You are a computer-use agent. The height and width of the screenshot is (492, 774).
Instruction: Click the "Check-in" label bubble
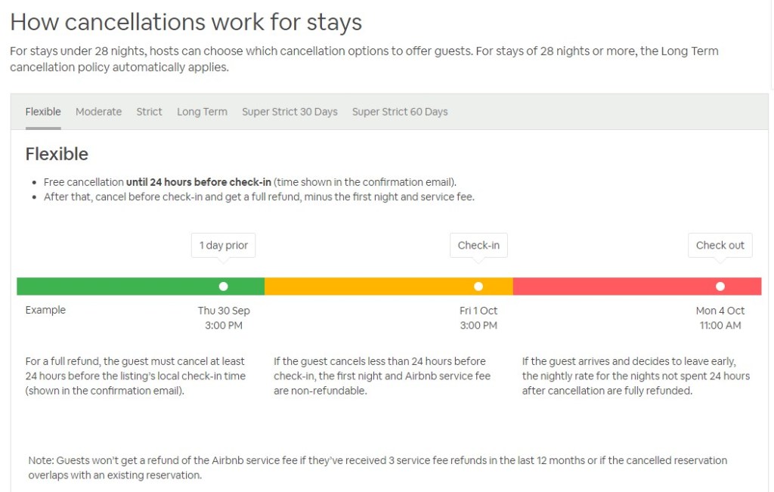point(478,245)
